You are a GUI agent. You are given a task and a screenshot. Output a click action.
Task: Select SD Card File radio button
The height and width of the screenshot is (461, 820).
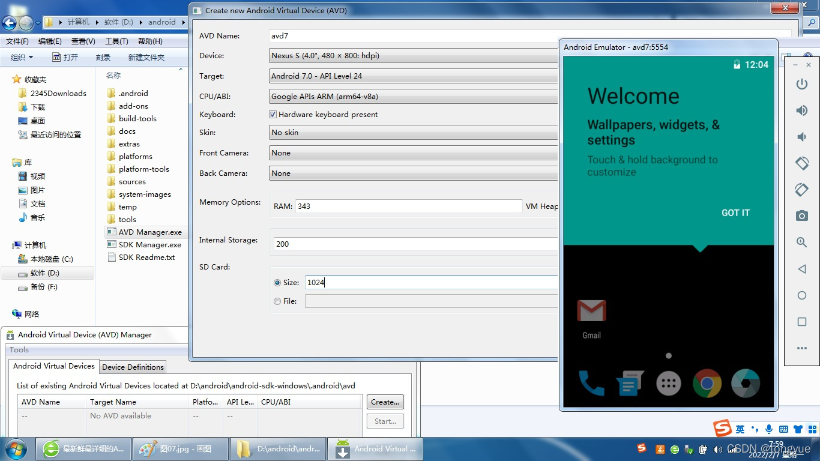[x=277, y=301]
